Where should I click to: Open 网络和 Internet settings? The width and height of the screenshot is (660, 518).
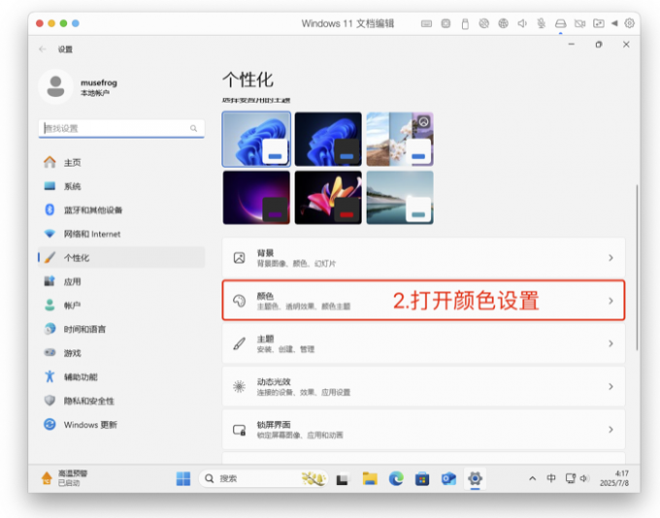(x=121, y=234)
